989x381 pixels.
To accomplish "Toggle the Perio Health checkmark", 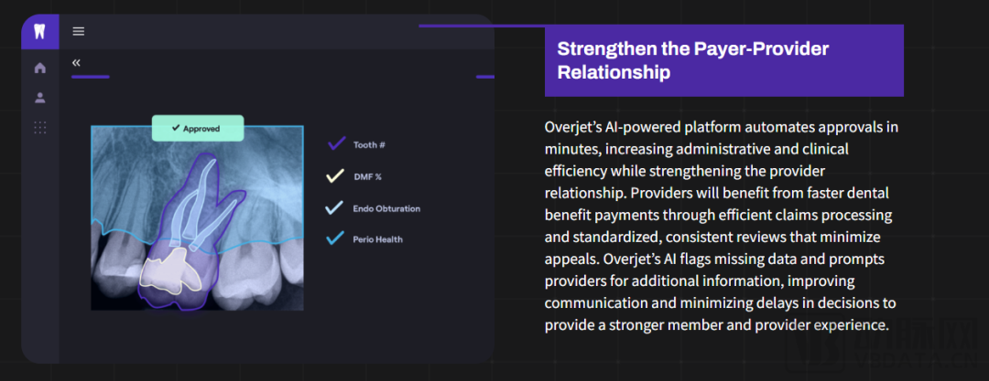I will click(x=335, y=239).
